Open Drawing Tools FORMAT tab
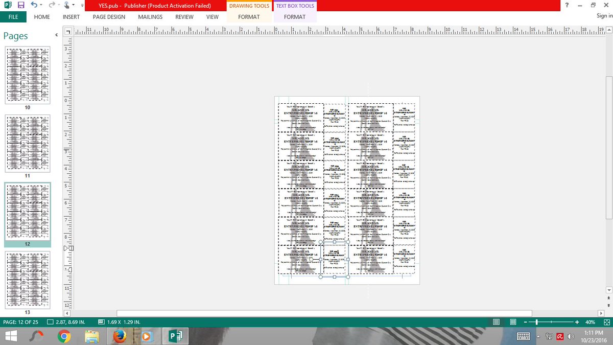 click(249, 17)
